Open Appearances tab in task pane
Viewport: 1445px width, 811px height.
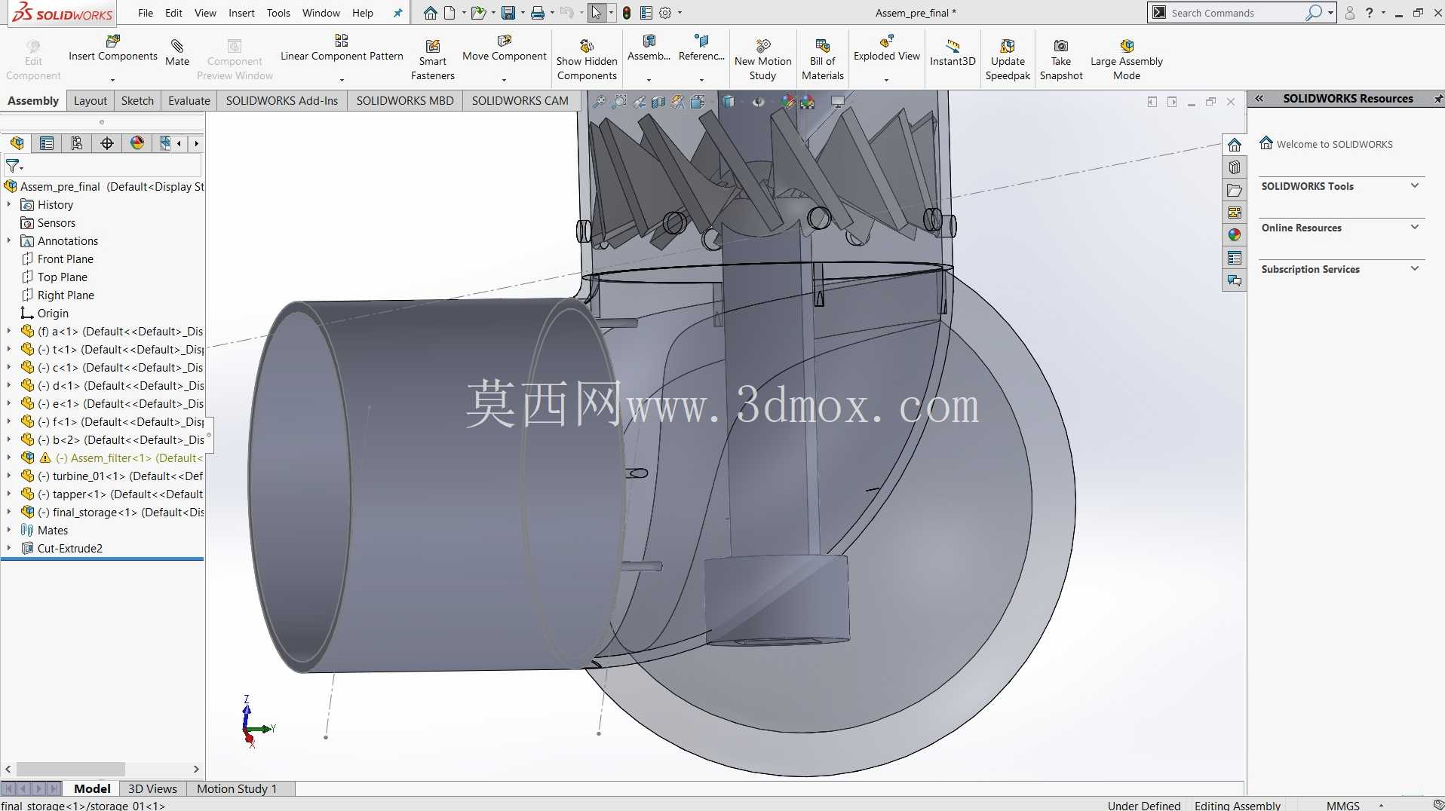pyautogui.click(x=1235, y=235)
